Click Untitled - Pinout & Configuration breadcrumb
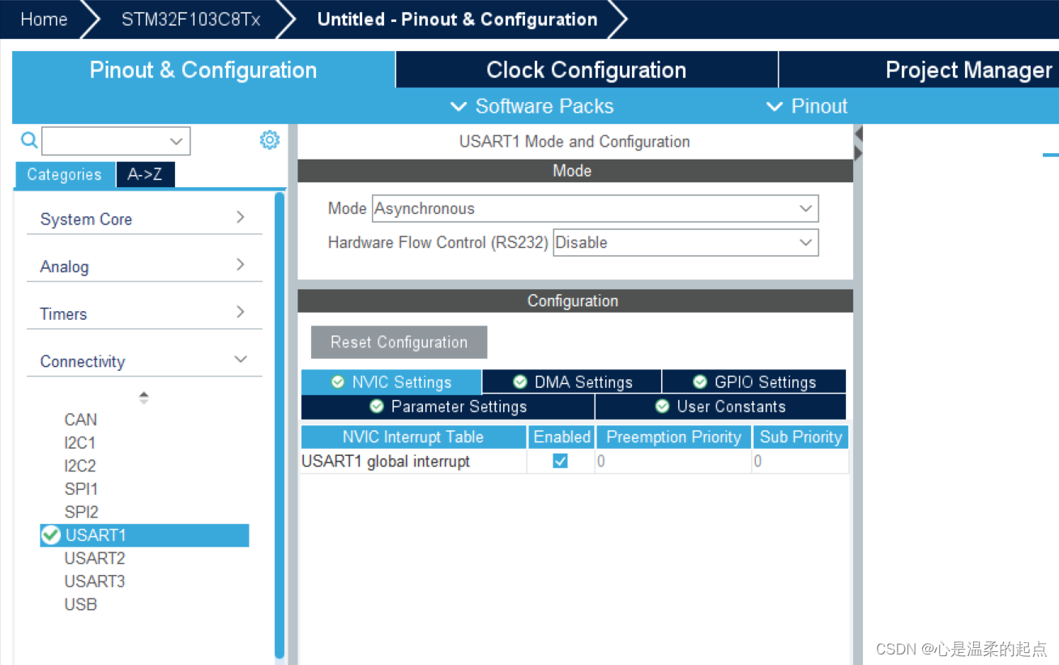1059x665 pixels. [x=457, y=19]
